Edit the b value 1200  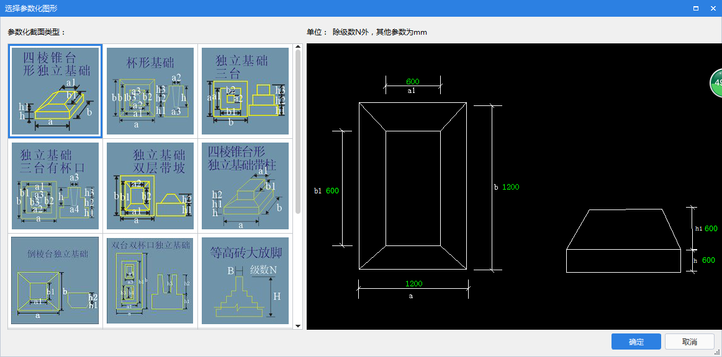[x=511, y=187]
